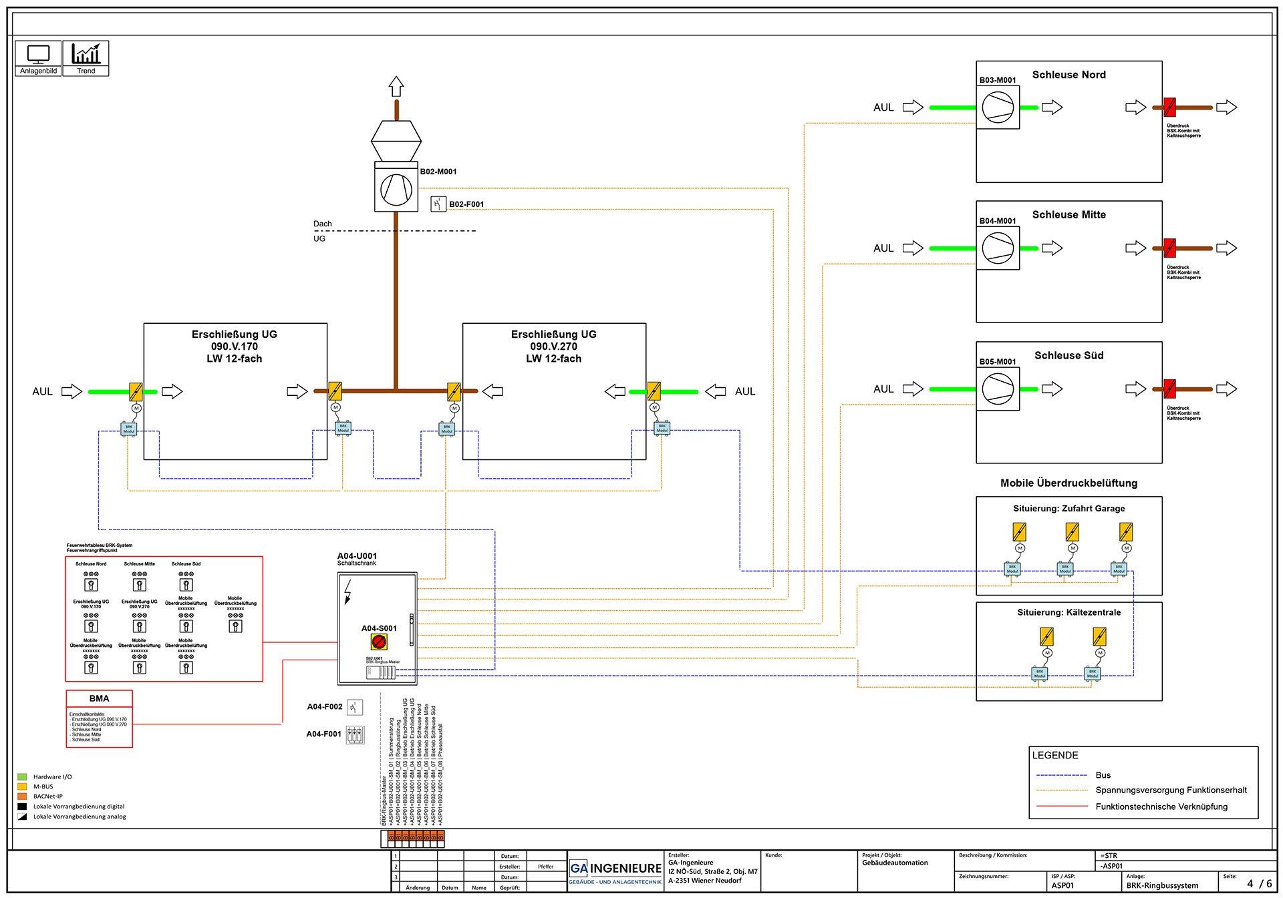
Task: Click a BRK Modul under Situierung Zufahrt Garage
Action: 1013,570
